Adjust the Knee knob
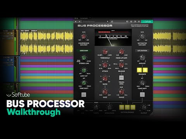The width and height of the screenshot is (186, 139). 105,92
